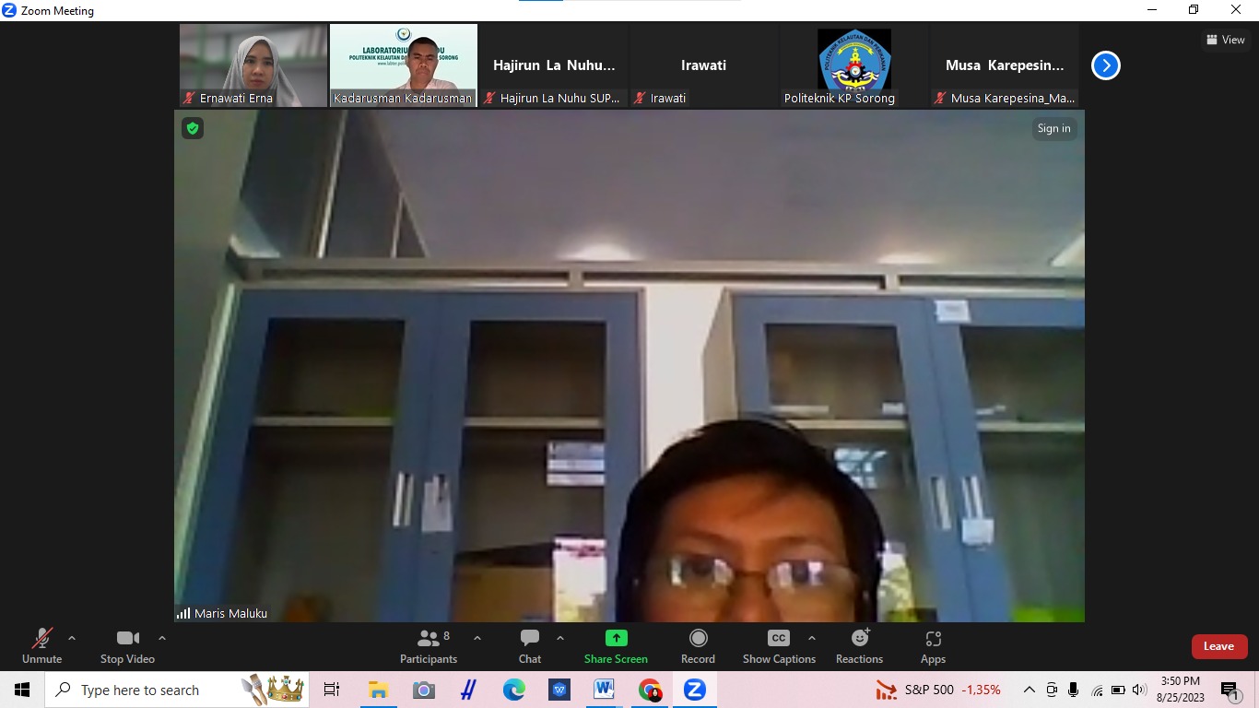Viewport: 1259px width, 708px height.
Task: Expand video options arrow beside Stop Video
Action: [x=162, y=638]
